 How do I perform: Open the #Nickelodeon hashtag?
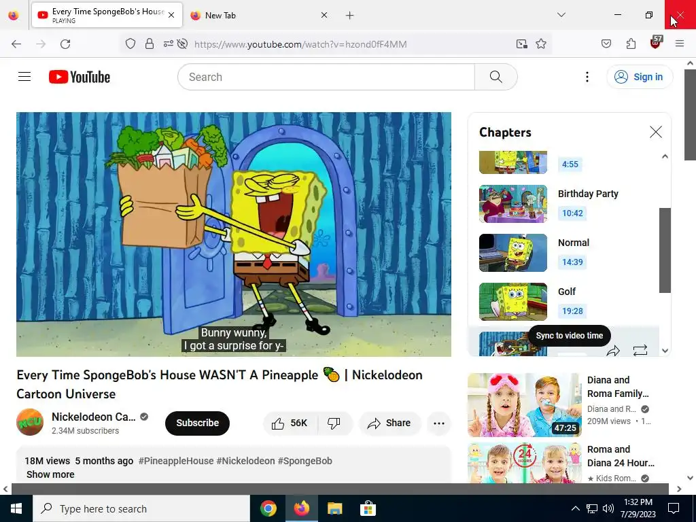point(245,461)
